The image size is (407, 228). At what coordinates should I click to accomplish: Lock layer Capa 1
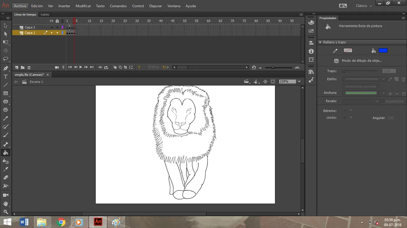[57, 33]
